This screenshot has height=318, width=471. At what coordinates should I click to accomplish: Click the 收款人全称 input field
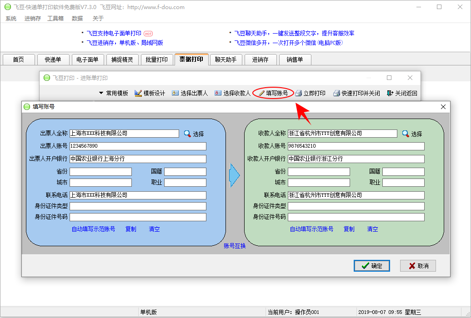click(342, 133)
